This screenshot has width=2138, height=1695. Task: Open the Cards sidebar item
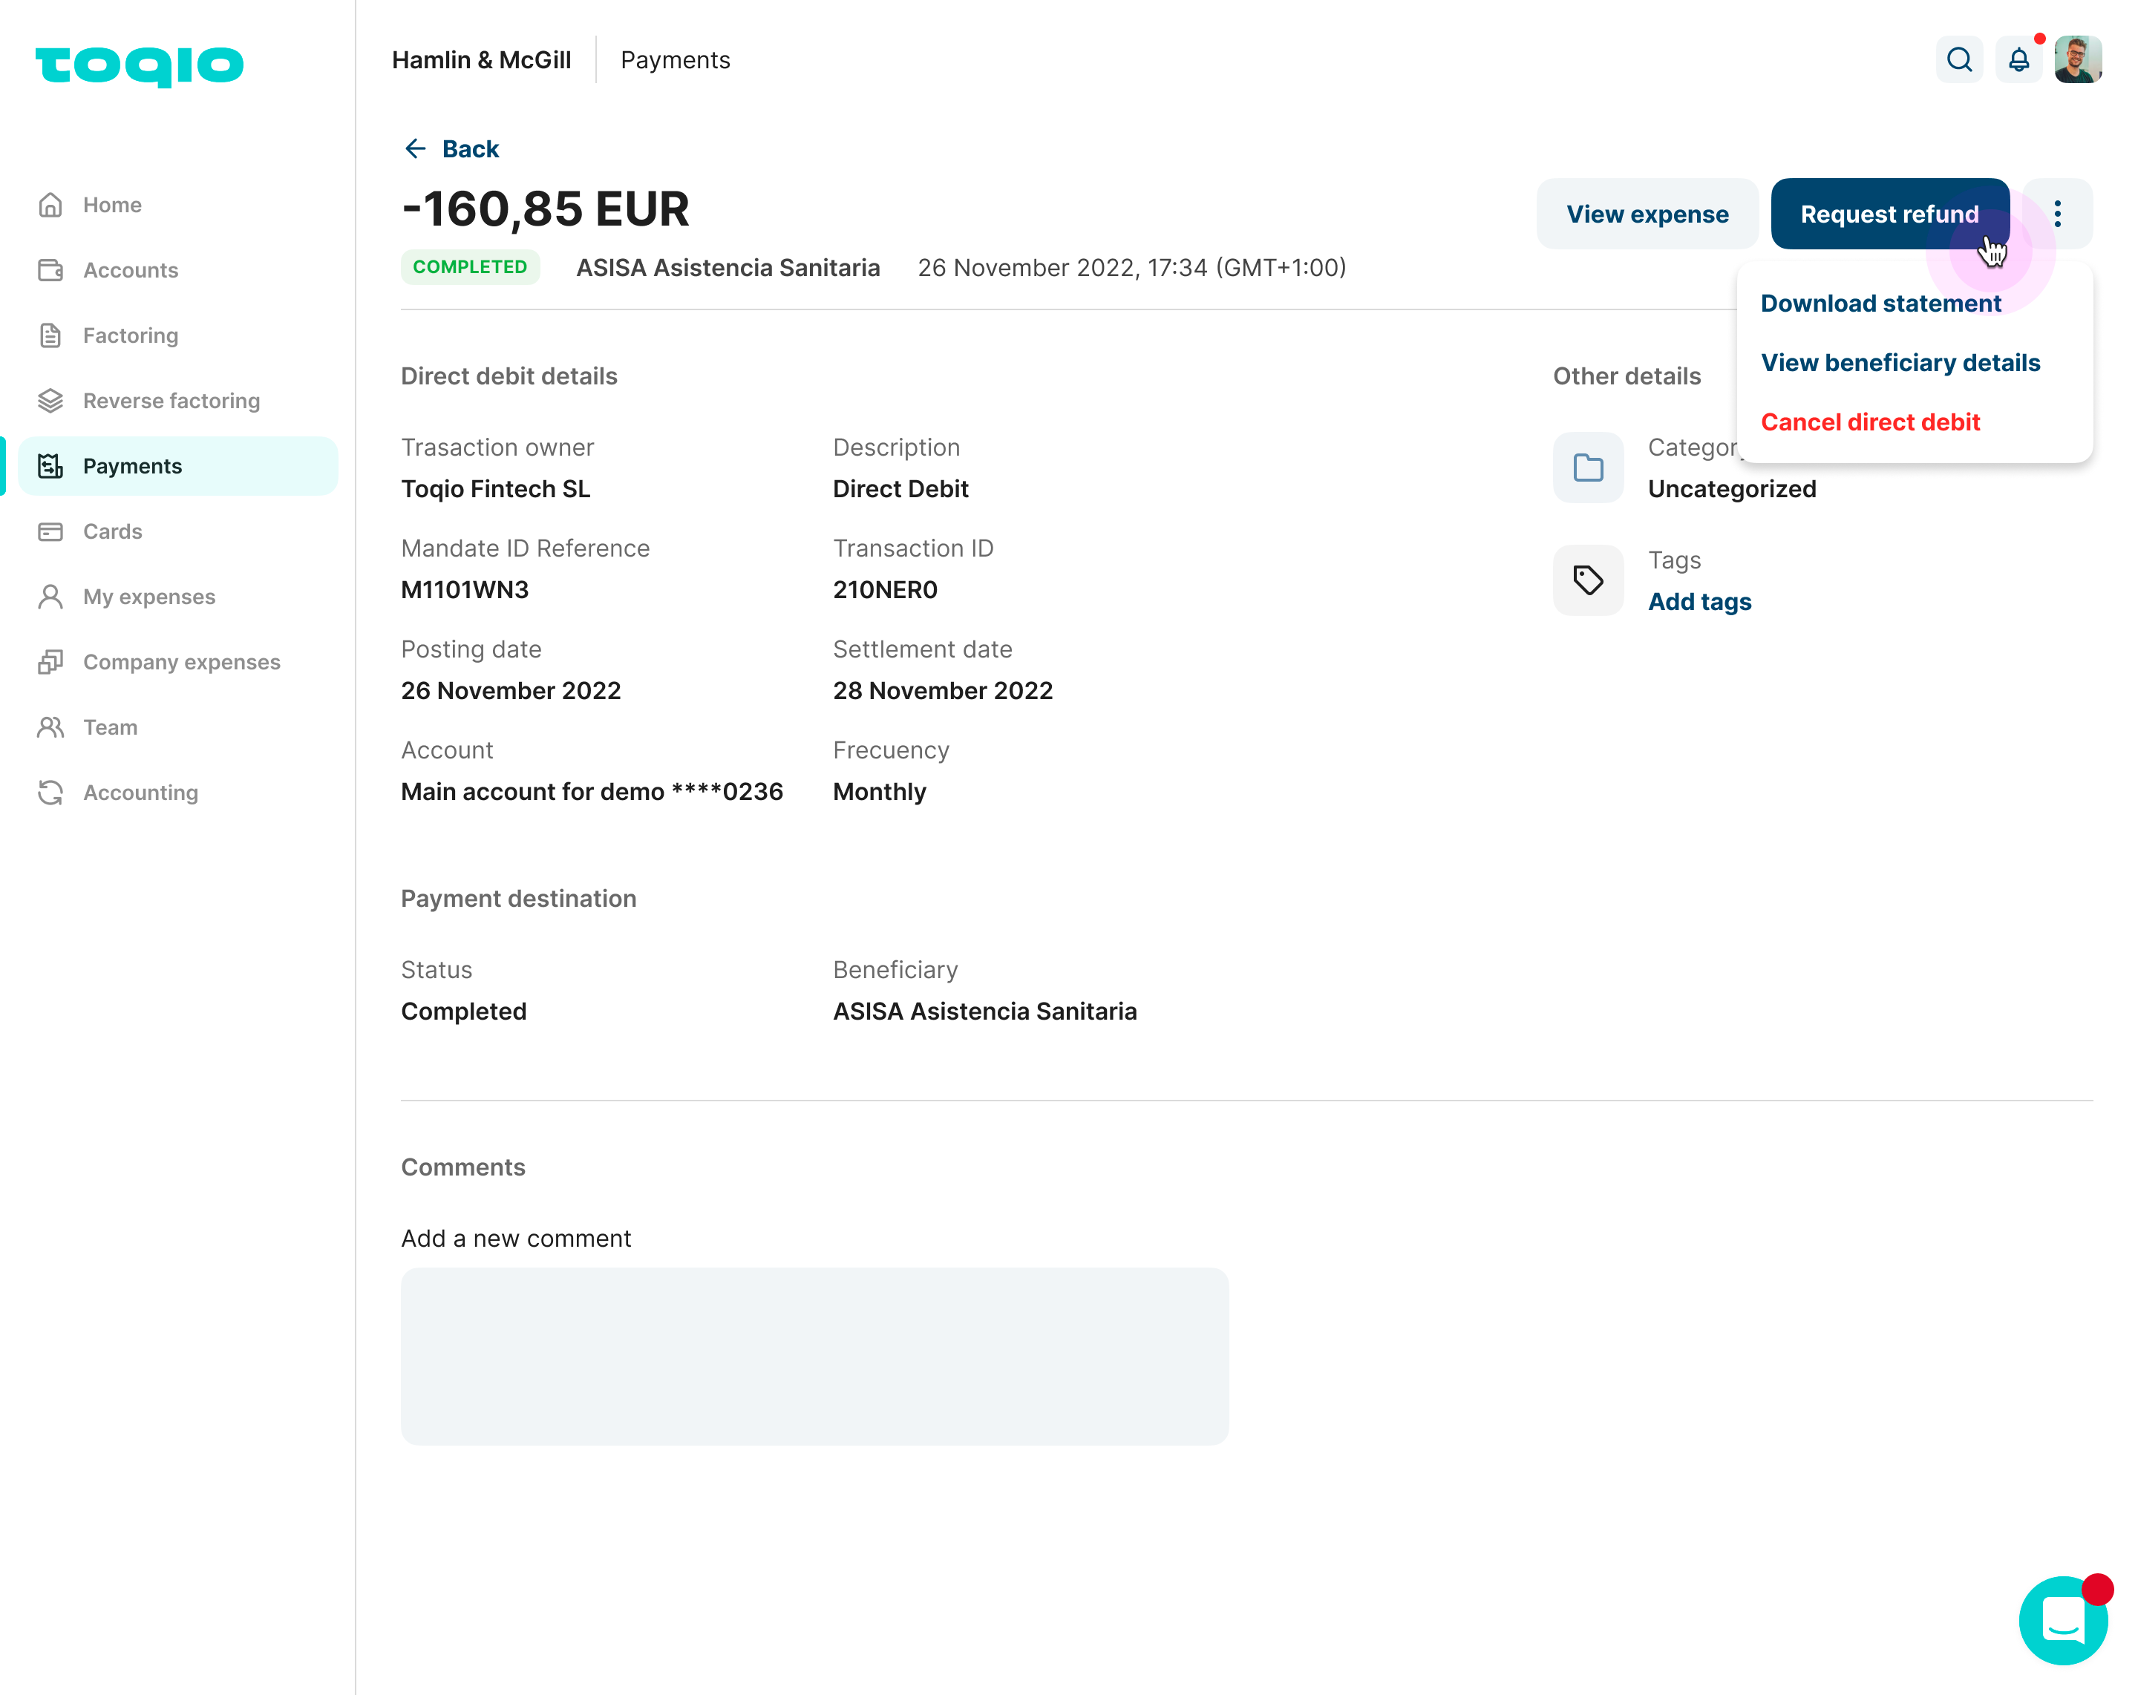pos(112,531)
